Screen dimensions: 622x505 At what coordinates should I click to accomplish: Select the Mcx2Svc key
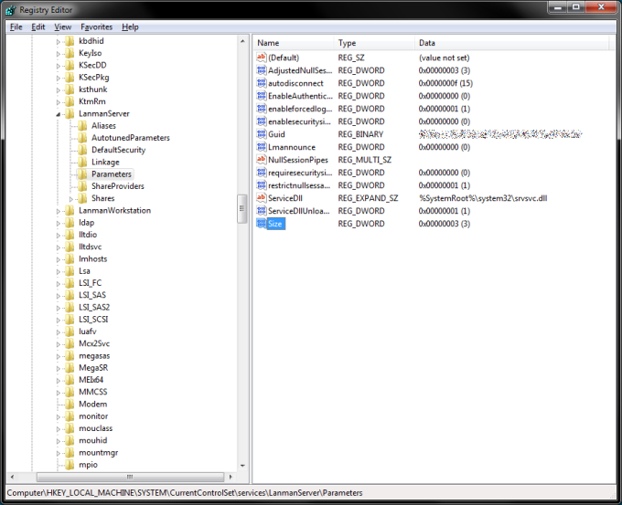click(94, 343)
